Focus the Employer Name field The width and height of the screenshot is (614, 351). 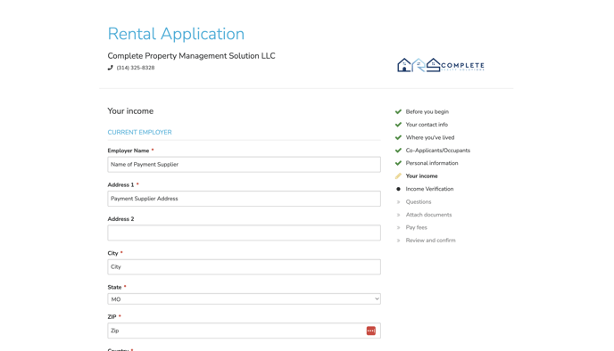click(244, 165)
